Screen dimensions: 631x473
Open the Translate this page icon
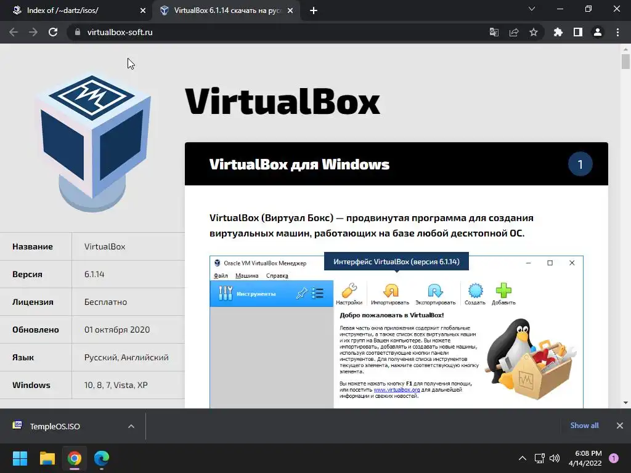tap(494, 32)
